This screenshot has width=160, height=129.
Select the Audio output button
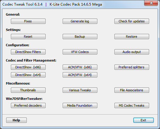click(132, 52)
